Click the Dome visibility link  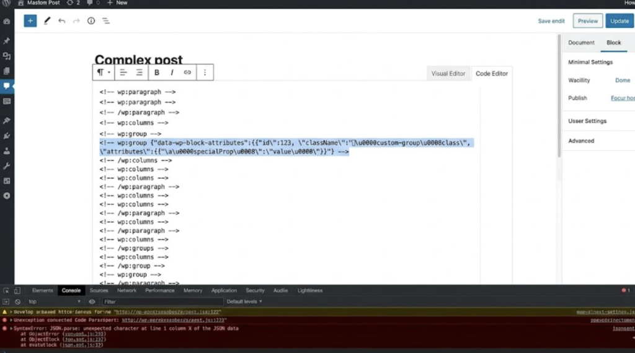click(x=623, y=81)
